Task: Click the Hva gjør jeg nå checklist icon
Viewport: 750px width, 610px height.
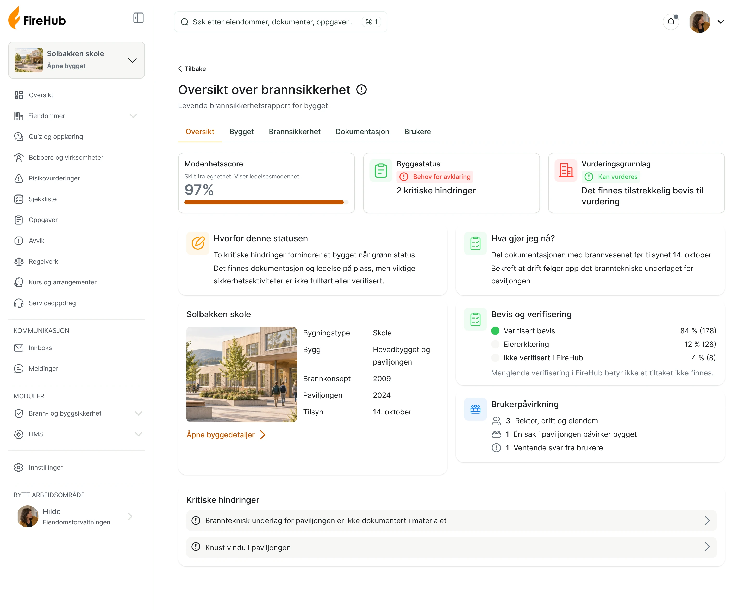Action: click(x=475, y=243)
